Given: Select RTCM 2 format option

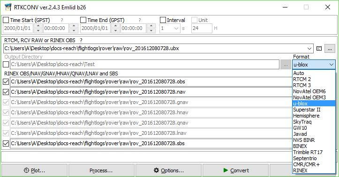Looking at the screenshot, I should point(314,79).
